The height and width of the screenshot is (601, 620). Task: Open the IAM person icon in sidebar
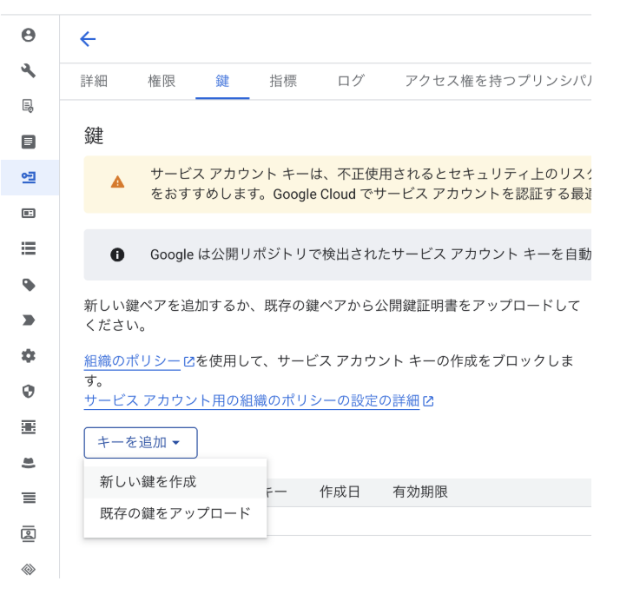(x=28, y=35)
